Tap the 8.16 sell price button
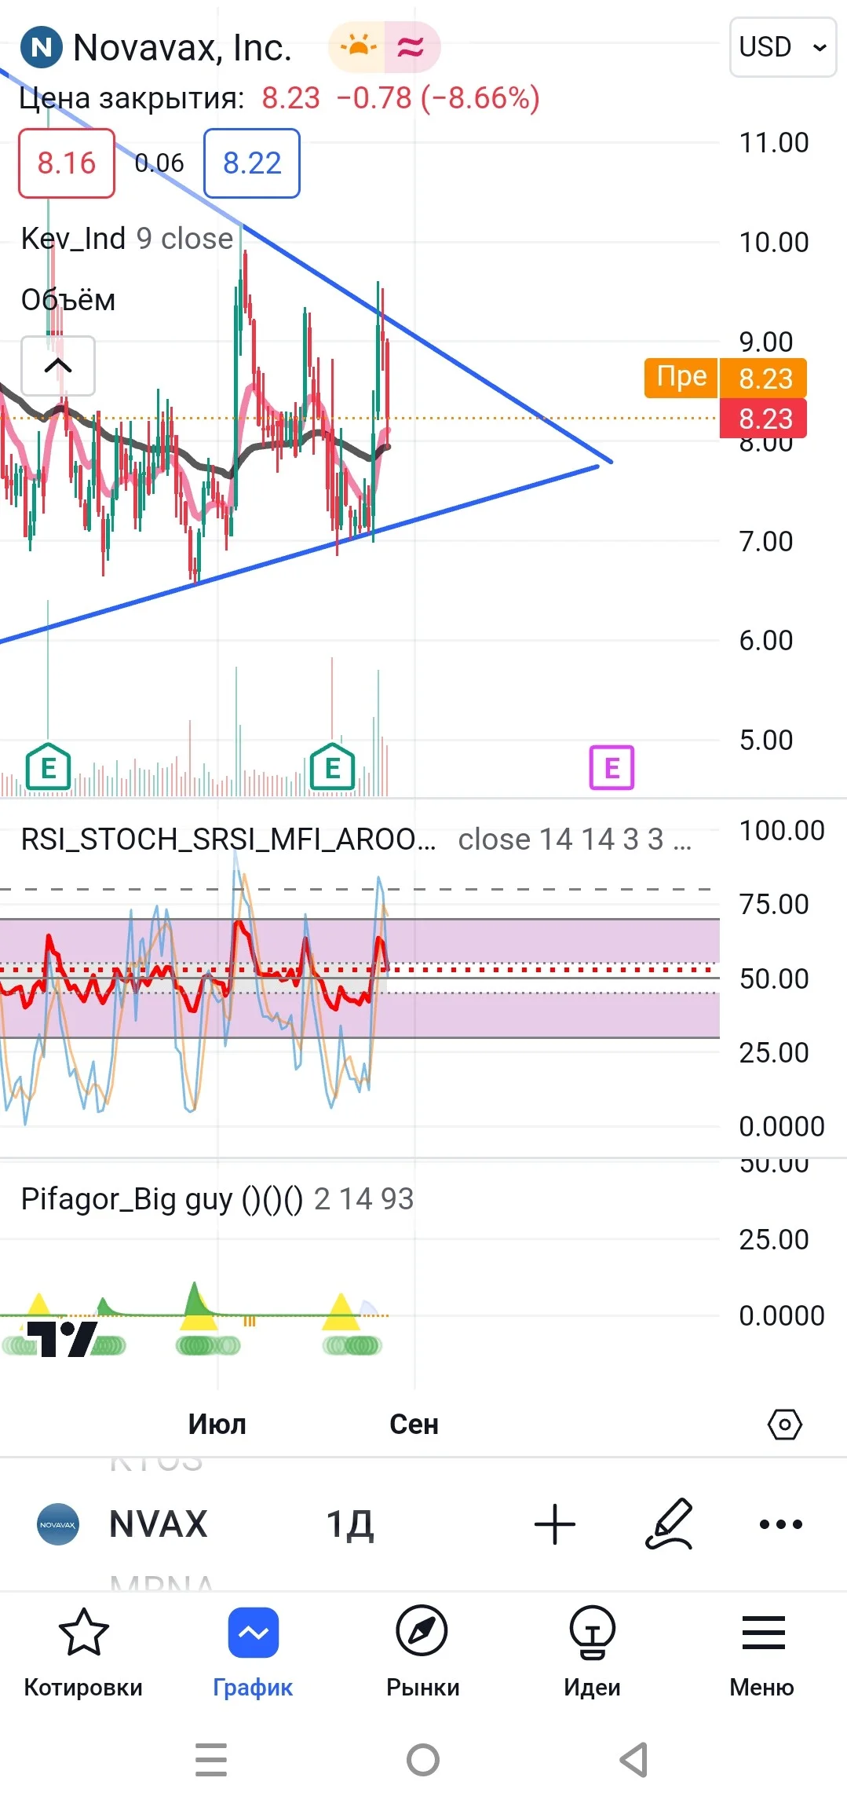The height and width of the screenshot is (1807, 847). pyautogui.click(x=67, y=163)
